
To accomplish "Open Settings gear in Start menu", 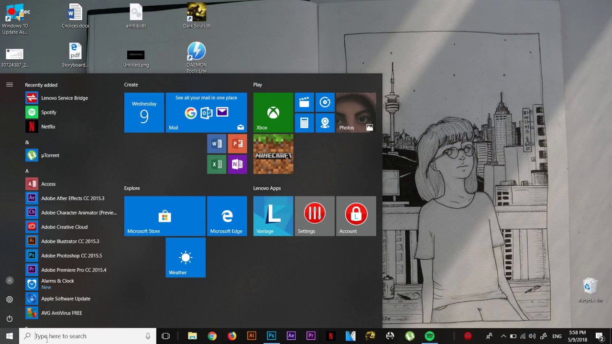I will click(x=10, y=300).
